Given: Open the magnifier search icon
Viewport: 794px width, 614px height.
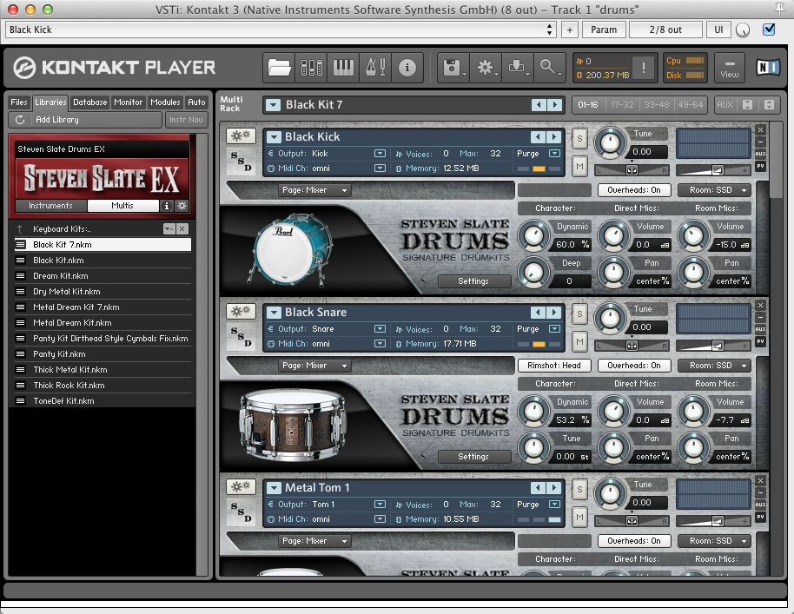Looking at the screenshot, I should [549, 68].
